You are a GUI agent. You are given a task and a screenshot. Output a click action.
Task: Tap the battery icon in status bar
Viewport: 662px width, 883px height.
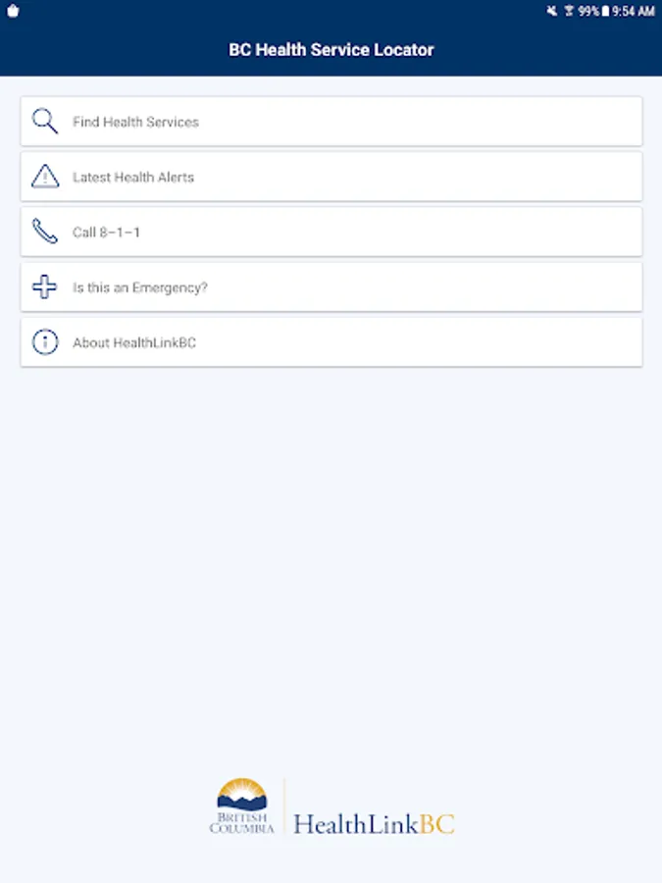tap(606, 11)
